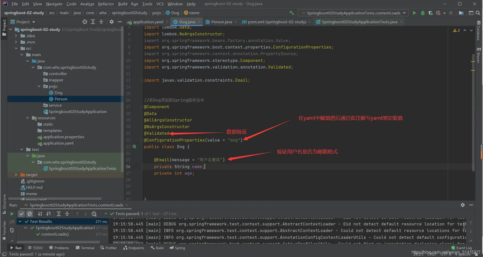Click the warnings indicator showing 2
This screenshot has height=257, width=483.
point(456,30)
